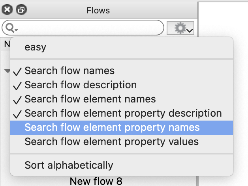248x186 pixels.
Task: Uncheck Search flow names
Action: [122, 71]
